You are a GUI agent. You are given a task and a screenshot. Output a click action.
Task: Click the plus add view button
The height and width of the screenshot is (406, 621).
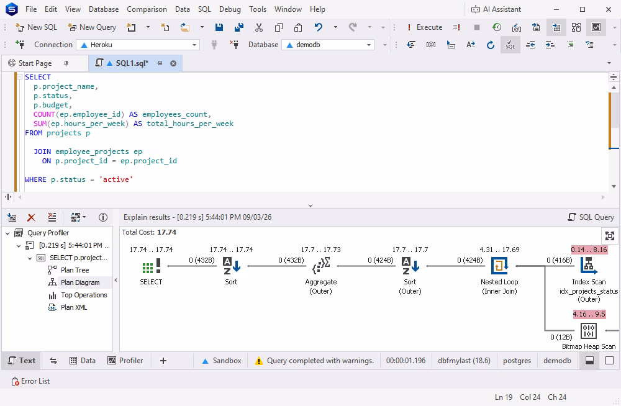tap(163, 361)
